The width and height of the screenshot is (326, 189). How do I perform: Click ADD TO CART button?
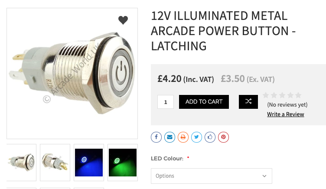click(204, 102)
